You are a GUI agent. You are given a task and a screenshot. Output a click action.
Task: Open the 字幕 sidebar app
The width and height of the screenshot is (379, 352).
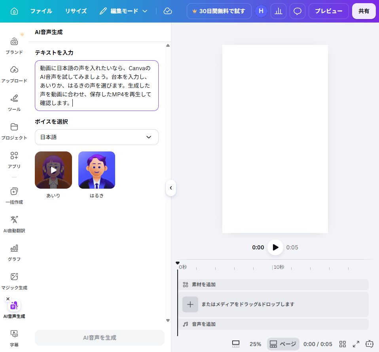click(14, 339)
